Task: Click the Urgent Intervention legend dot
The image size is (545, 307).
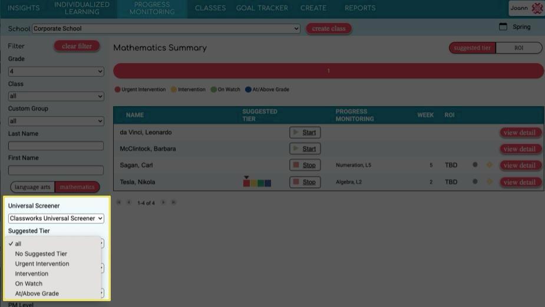Action: (117, 90)
